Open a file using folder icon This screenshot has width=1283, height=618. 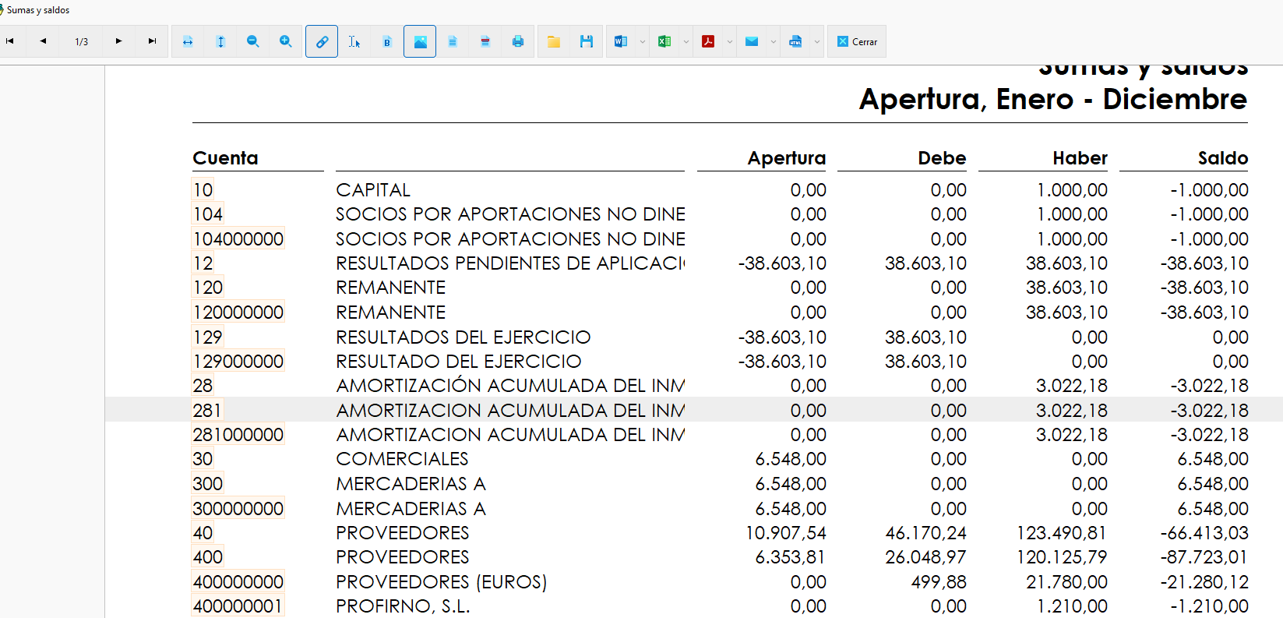click(554, 41)
